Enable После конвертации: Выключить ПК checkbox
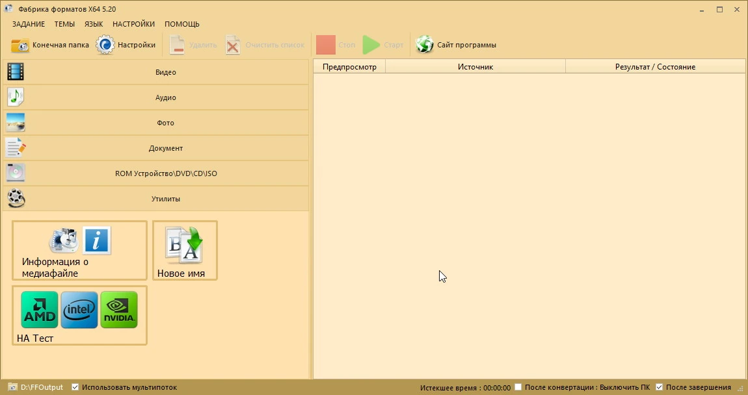Screen dimensions: 748x395 click(x=518, y=387)
